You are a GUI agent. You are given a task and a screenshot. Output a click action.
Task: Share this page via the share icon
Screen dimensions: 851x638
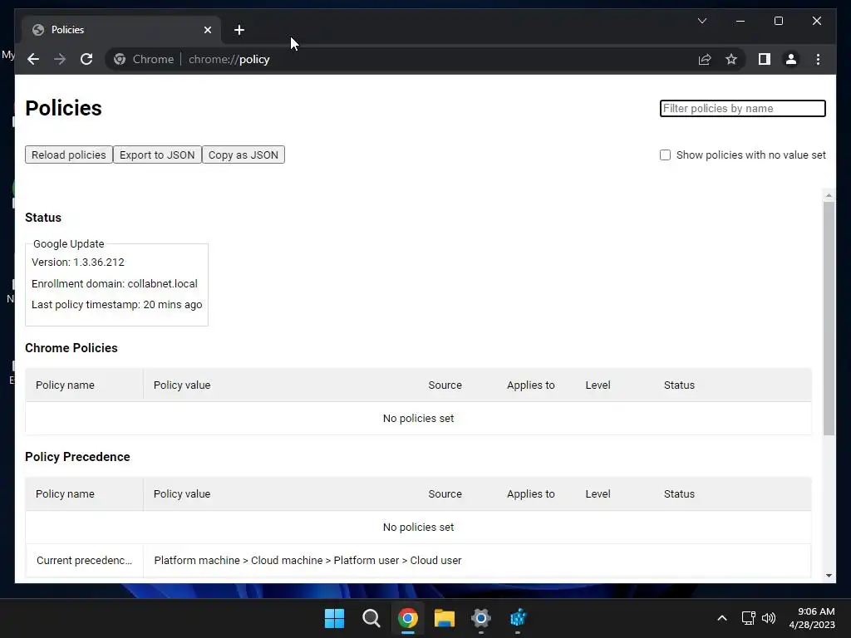click(705, 59)
